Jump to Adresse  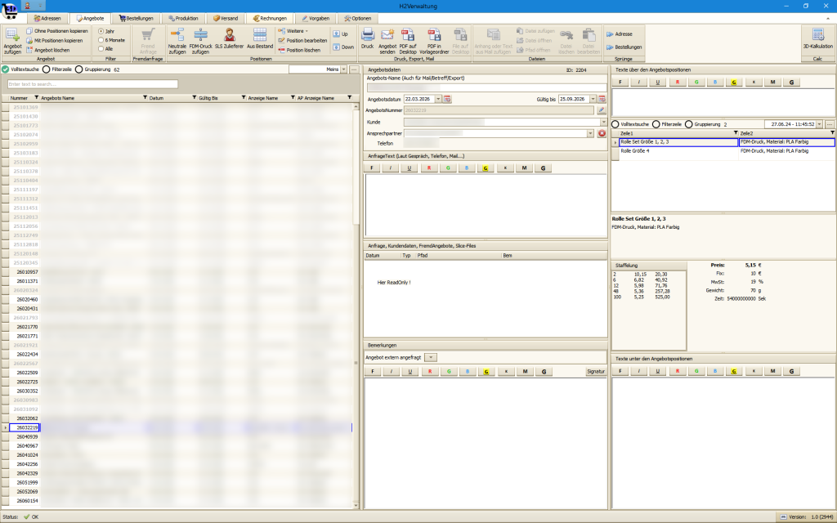click(x=620, y=34)
